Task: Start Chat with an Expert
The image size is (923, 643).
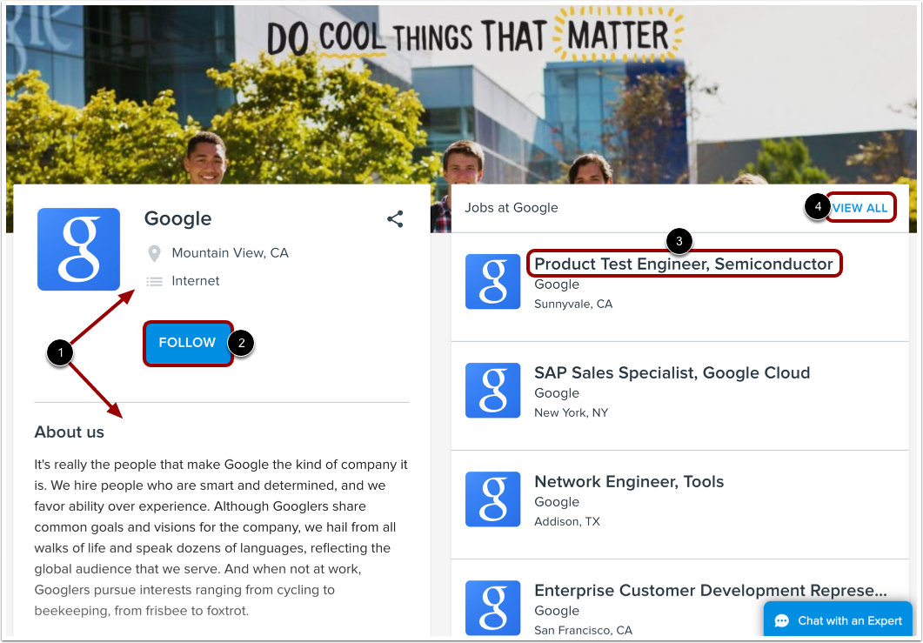Action: pyautogui.click(x=838, y=620)
